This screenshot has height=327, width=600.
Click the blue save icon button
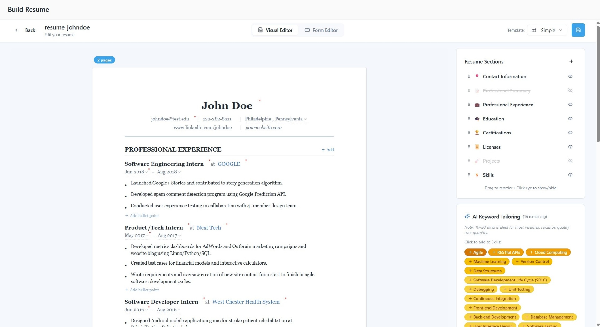578,30
